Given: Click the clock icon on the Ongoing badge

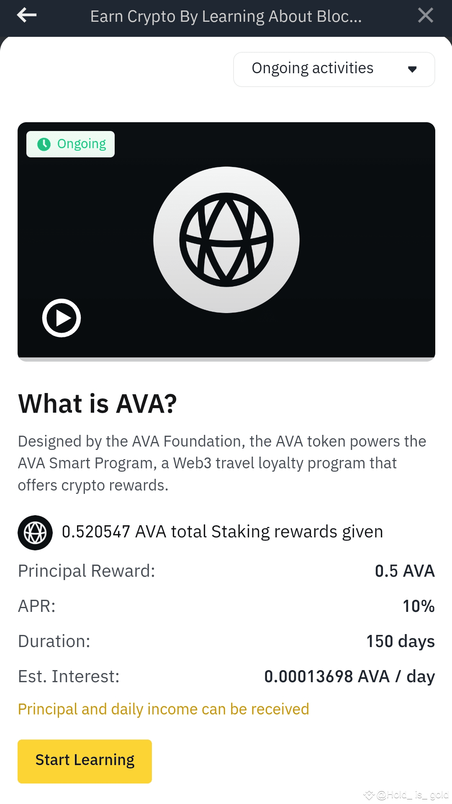Looking at the screenshot, I should [x=44, y=144].
